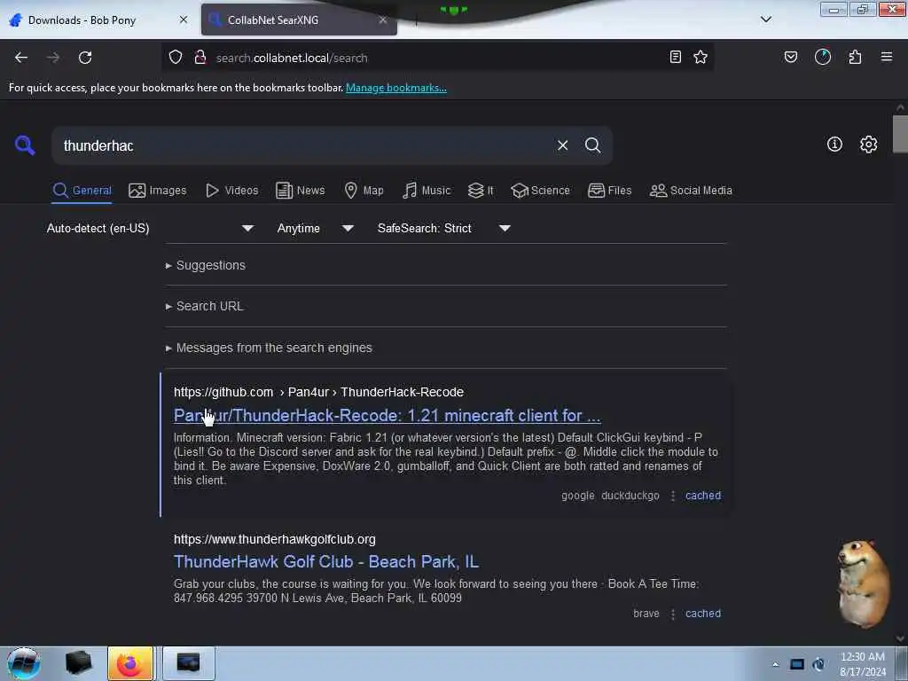Open ThunderHawk Golf Club result link
This screenshot has width=908, height=681.
326,562
